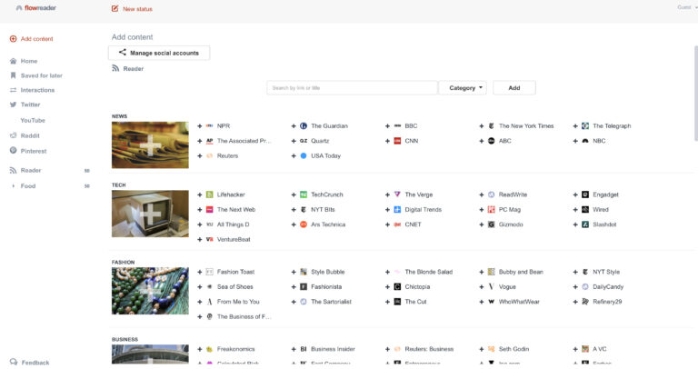Click the plus icon beside ReadWrite

click(x=482, y=194)
